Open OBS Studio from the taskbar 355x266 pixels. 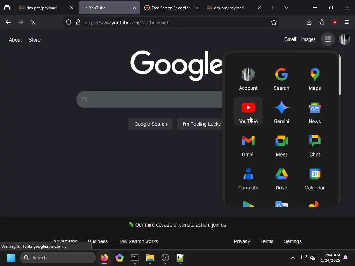coord(165,258)
